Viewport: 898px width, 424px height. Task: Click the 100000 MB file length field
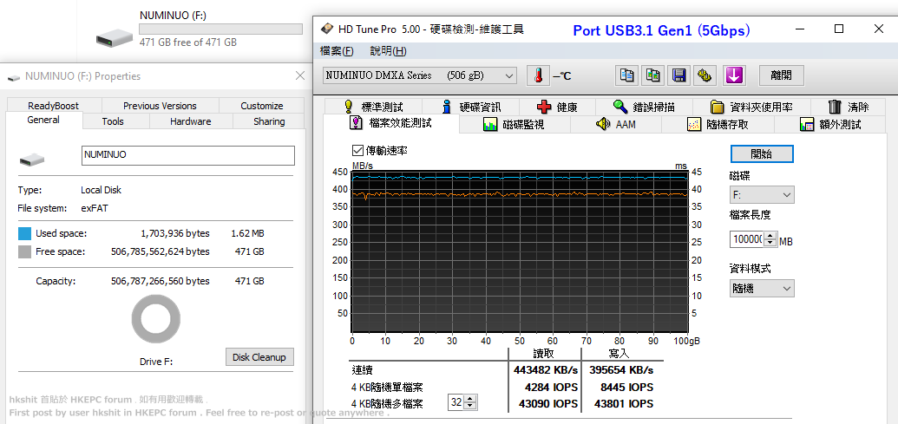click(747, 240)
